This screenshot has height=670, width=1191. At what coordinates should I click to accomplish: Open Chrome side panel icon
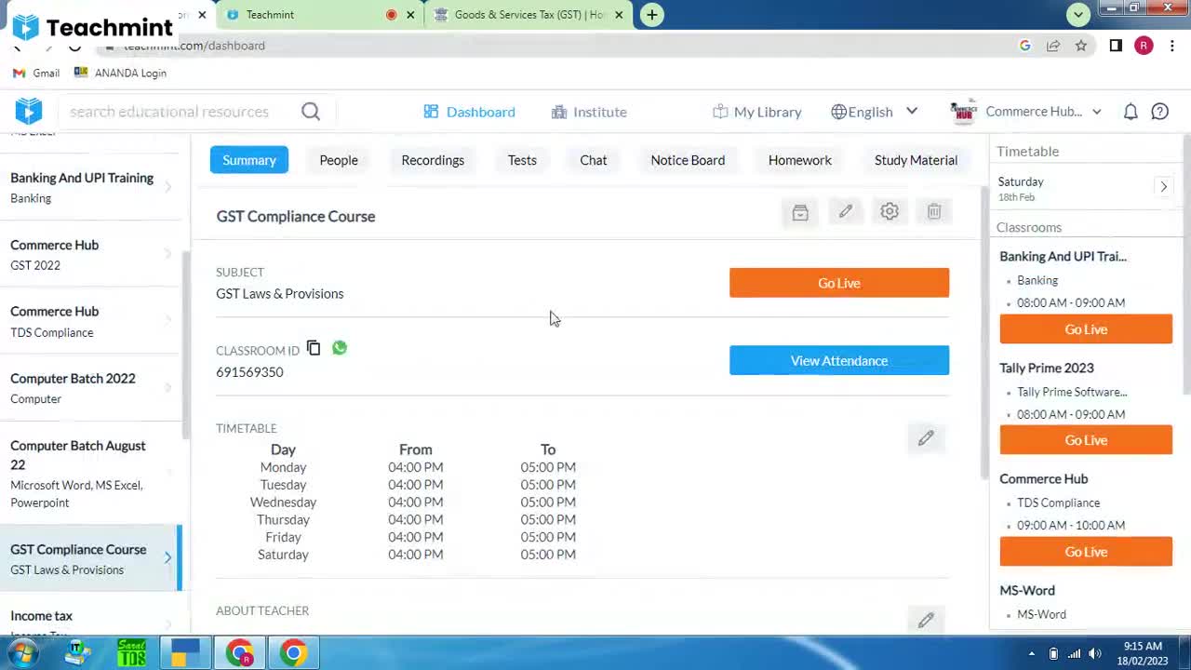pos(1116,46)
